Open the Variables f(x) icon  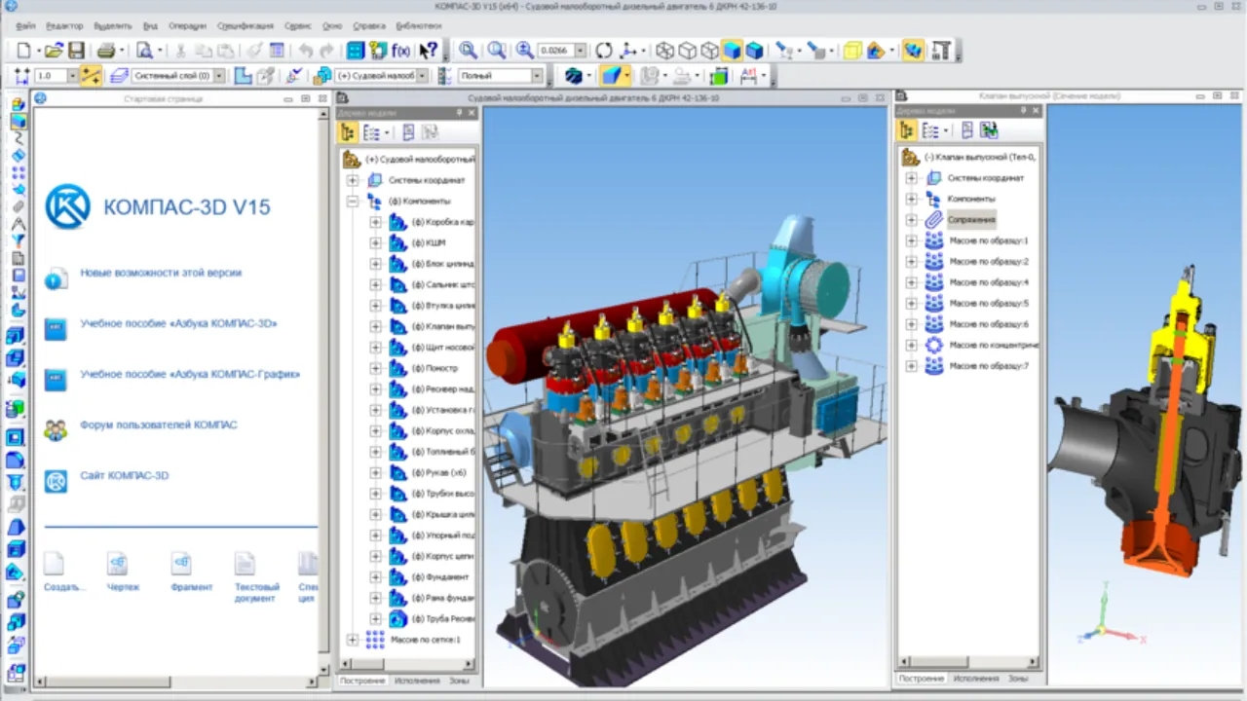[400, 50]
